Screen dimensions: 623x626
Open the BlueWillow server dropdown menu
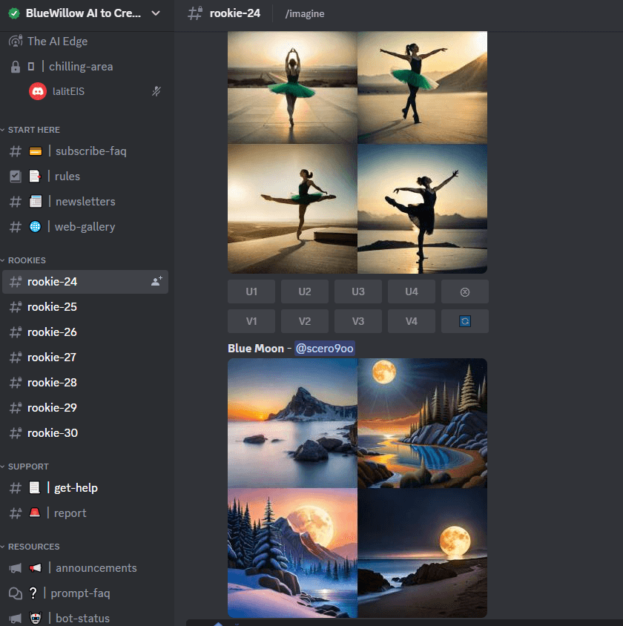click(x=156, y=13)
